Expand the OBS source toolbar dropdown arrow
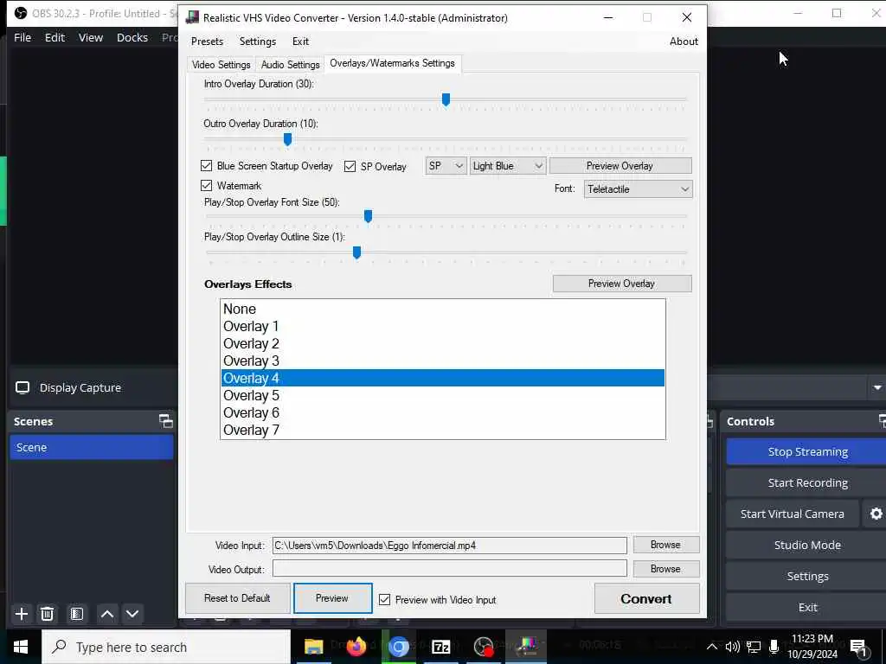The height and width of the screenshot is (664, 886). 877,387
